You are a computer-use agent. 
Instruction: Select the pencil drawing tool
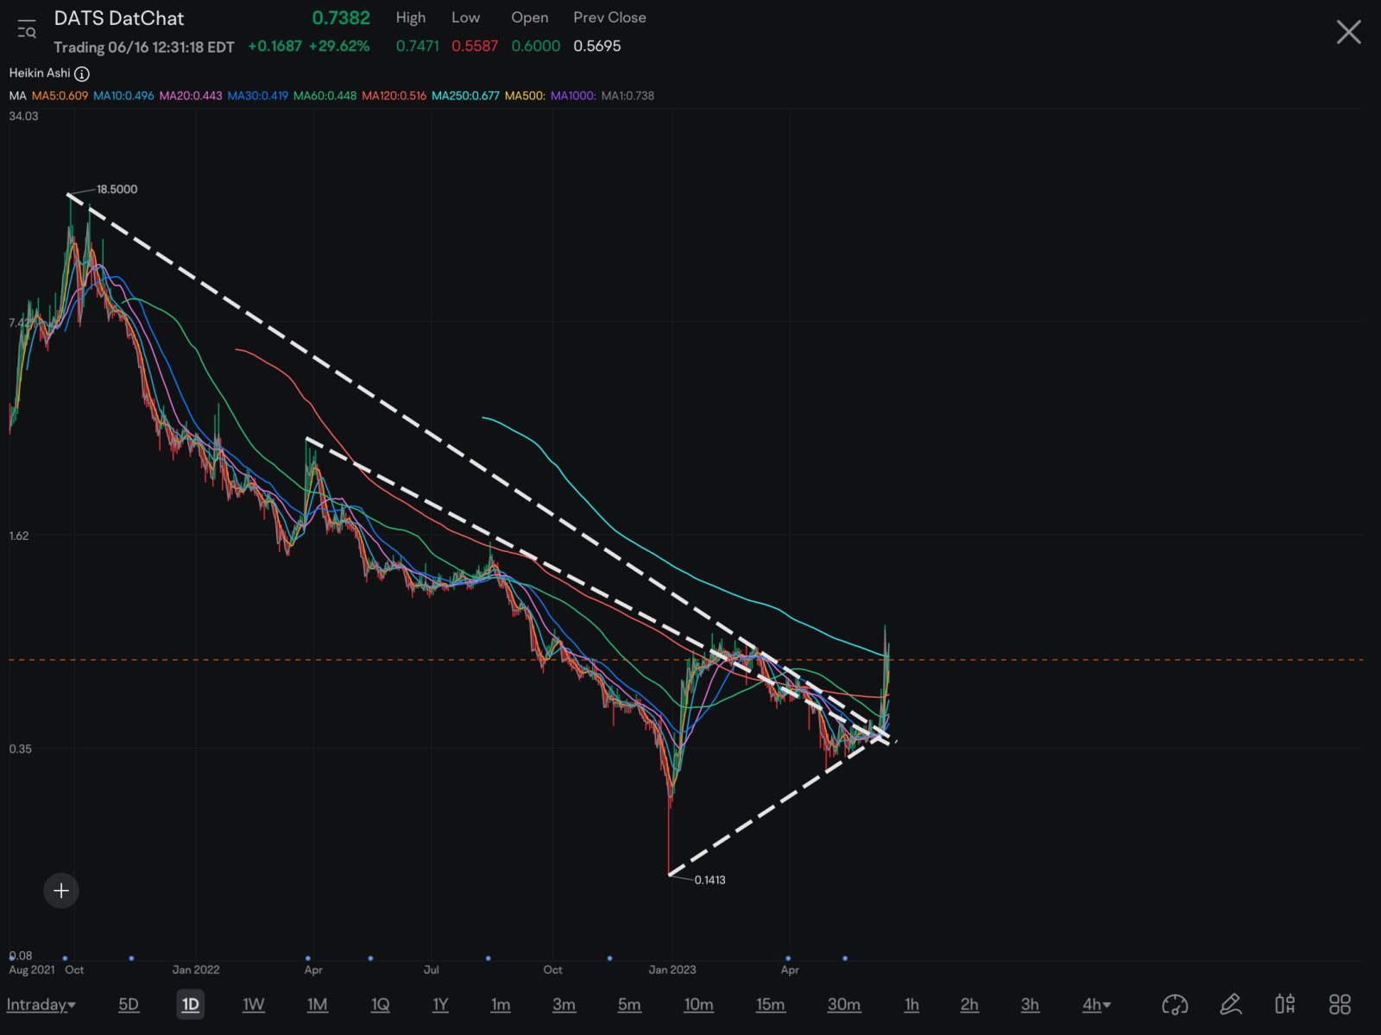[1231, 1004]
